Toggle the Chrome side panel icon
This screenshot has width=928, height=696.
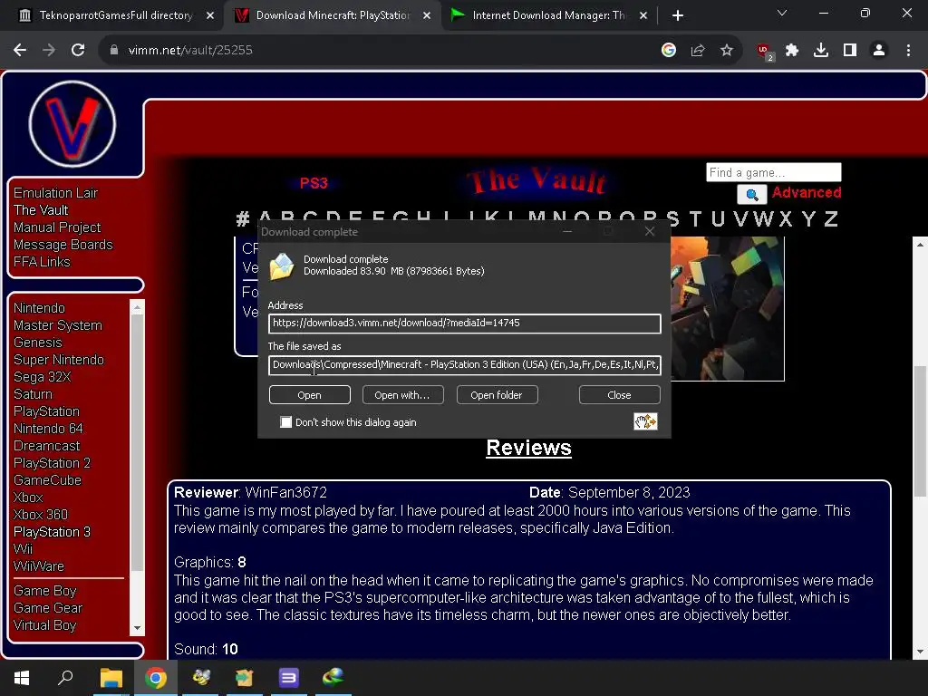(850, 51)
